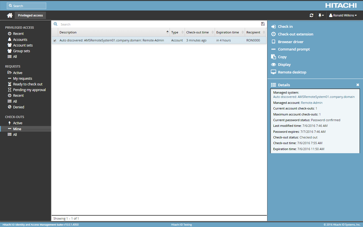This screenshot has height=227, width=363.
Task: Save the check-outs list with the disk icon
Action: [263, 24]
